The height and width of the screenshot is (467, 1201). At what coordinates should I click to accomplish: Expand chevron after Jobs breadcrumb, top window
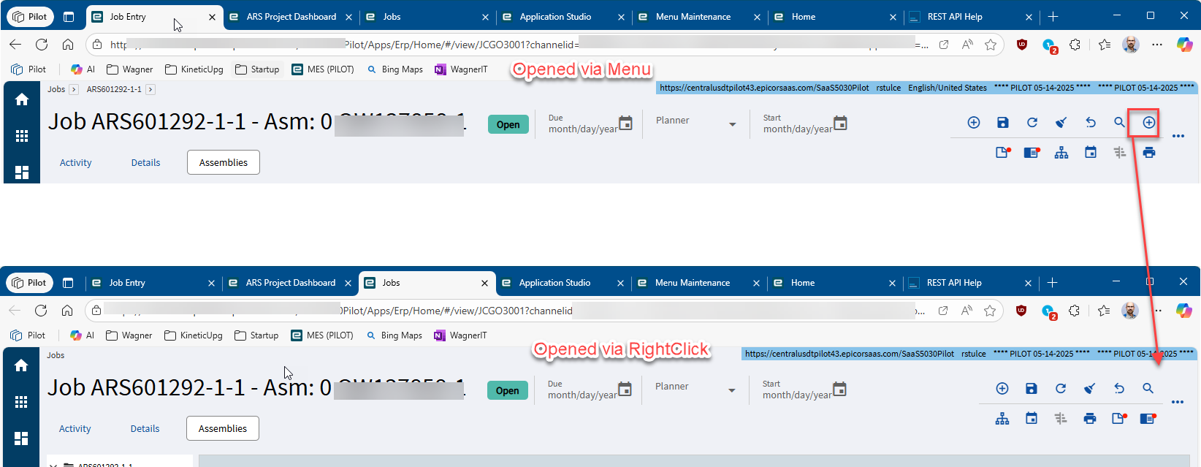coord(74,90)
